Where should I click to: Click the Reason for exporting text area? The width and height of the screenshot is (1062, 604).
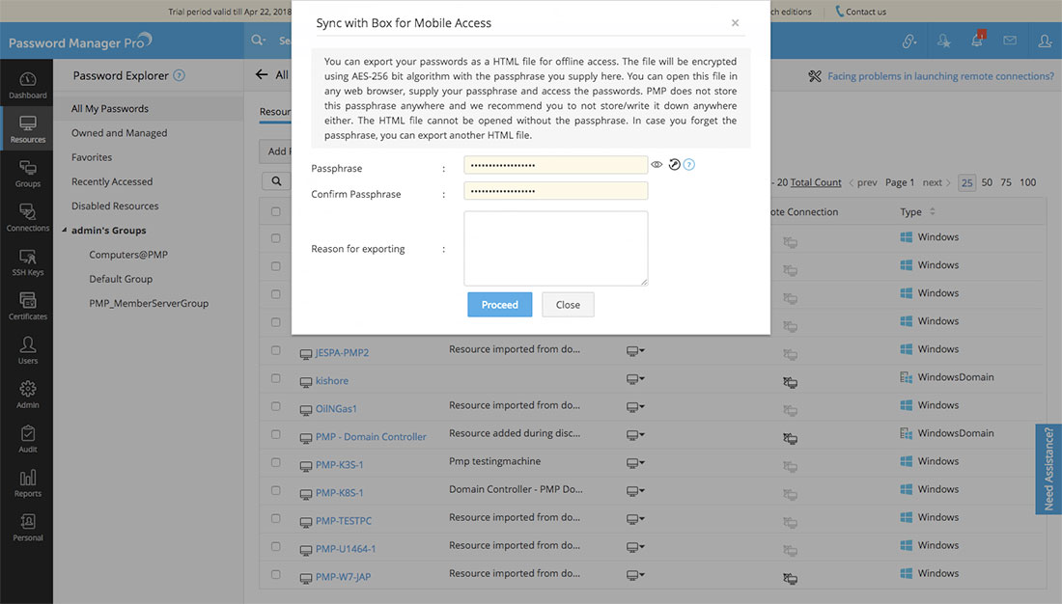(555, 248)
